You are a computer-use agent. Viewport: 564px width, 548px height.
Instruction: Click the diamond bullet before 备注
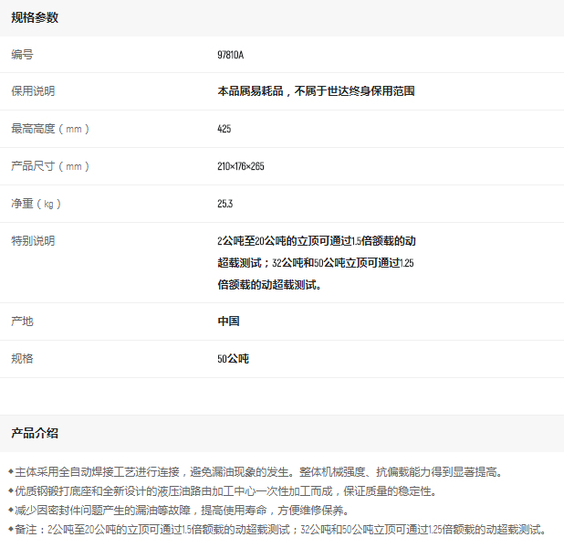pyautogui.click(x=11, y=530)
